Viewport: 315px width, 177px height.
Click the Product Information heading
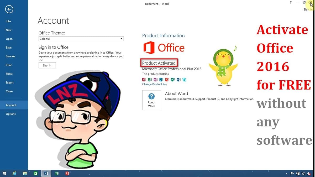tap(163, 35)
